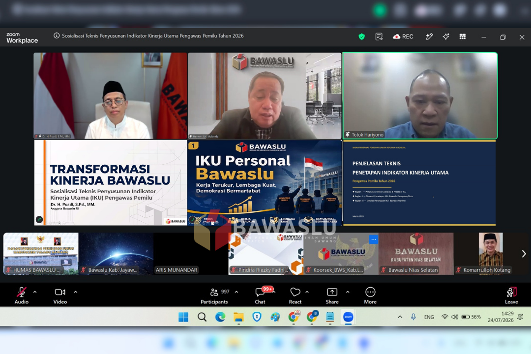
Task: Click the ENG language indicator
Action: [429, 317]
